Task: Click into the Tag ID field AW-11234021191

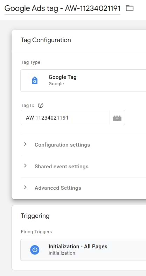Action: pyautogui.click(x=65, y=117)
